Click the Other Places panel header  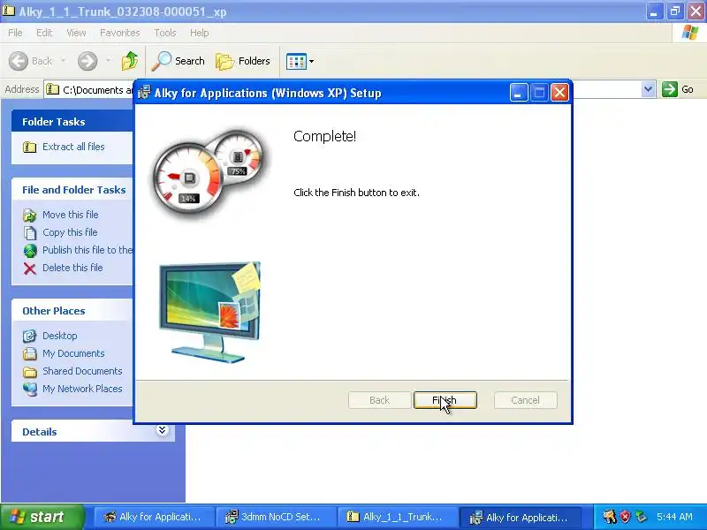pyautogui.click(x=72, y=311)
